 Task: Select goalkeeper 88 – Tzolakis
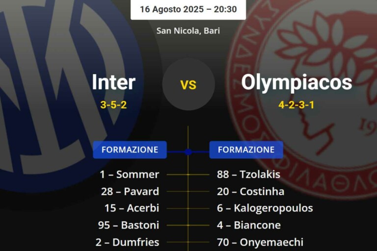pyautogui.click(x=248, y=175)
